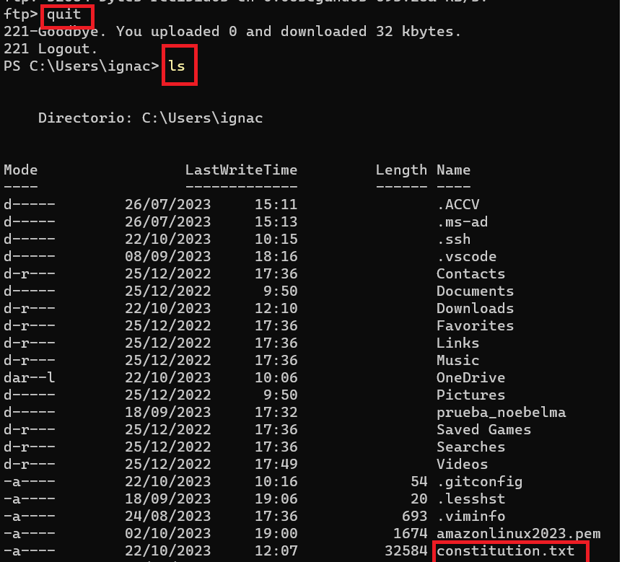Click the quit command after the ftp prompt
622x562 pixels.
click(x=64, y=14)
